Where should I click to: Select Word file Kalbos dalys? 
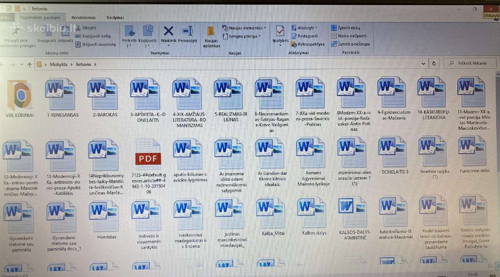tap(314, 217)
